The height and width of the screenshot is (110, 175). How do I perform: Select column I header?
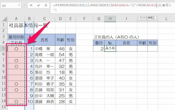[x=126, y=19]
